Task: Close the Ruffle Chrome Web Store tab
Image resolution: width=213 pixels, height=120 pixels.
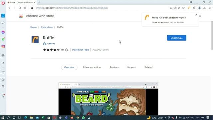Action: 35,2
